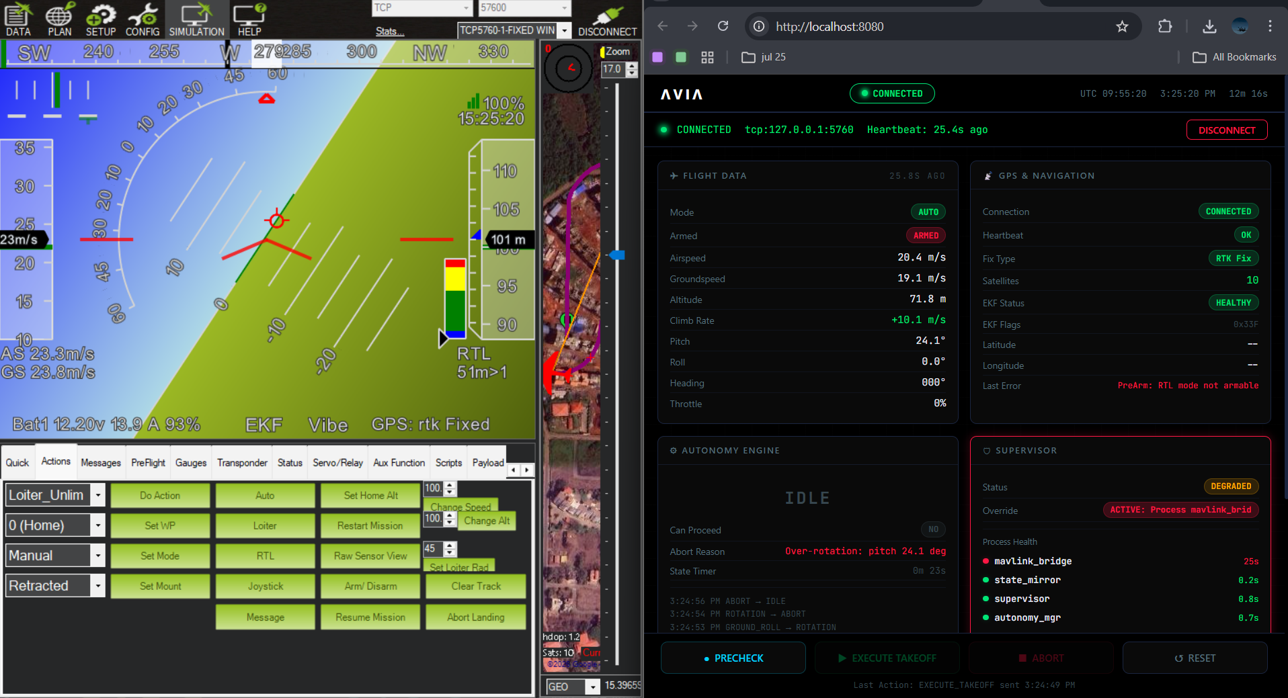Click the HELP monitor icon
Image resolution: width=1288 pixels, height=698 pixels.
pyautogui.click(x=249, y=19)
